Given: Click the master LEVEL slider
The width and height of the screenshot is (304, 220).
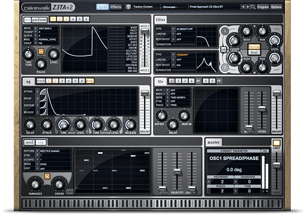Looking at the screenshot, I should [x=277, y=171].
